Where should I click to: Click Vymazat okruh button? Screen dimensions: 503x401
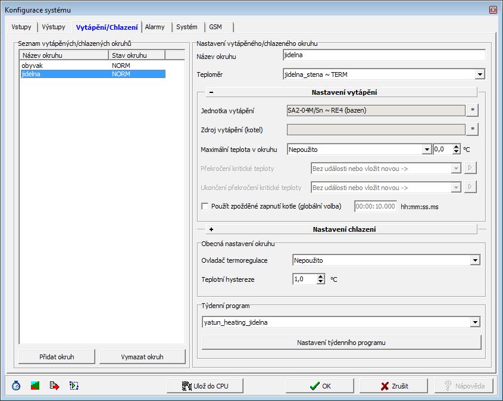[x=142, y=357]
